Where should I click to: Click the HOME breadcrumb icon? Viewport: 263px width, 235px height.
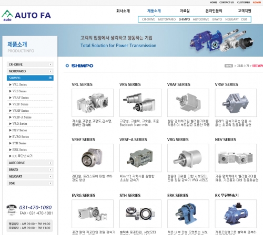229,66
